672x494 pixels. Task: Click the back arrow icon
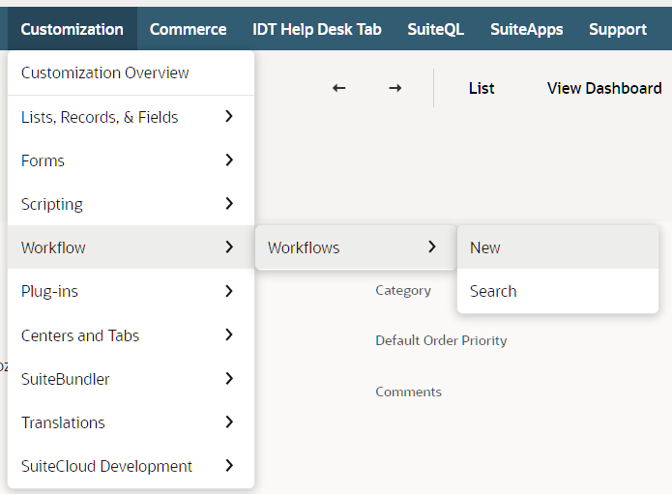338,88
